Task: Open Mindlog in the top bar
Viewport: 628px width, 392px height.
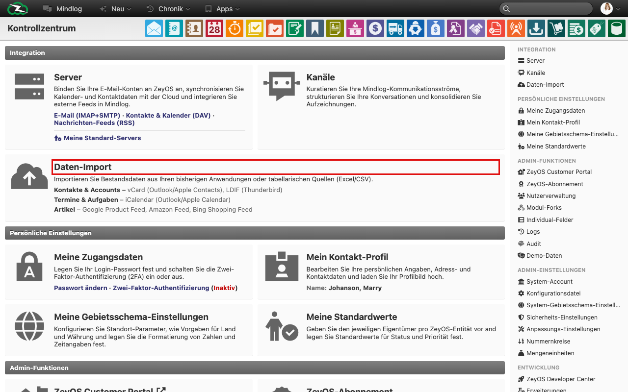Action: point(62,9)
